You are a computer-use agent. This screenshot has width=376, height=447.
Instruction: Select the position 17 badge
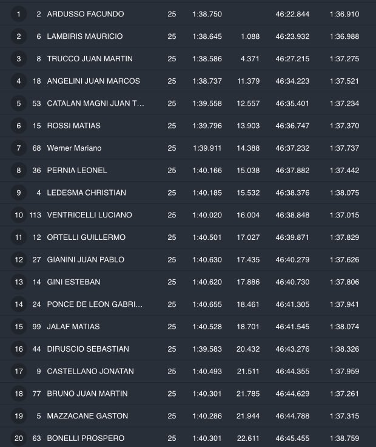pyautogui.click(x=19, y=371)
